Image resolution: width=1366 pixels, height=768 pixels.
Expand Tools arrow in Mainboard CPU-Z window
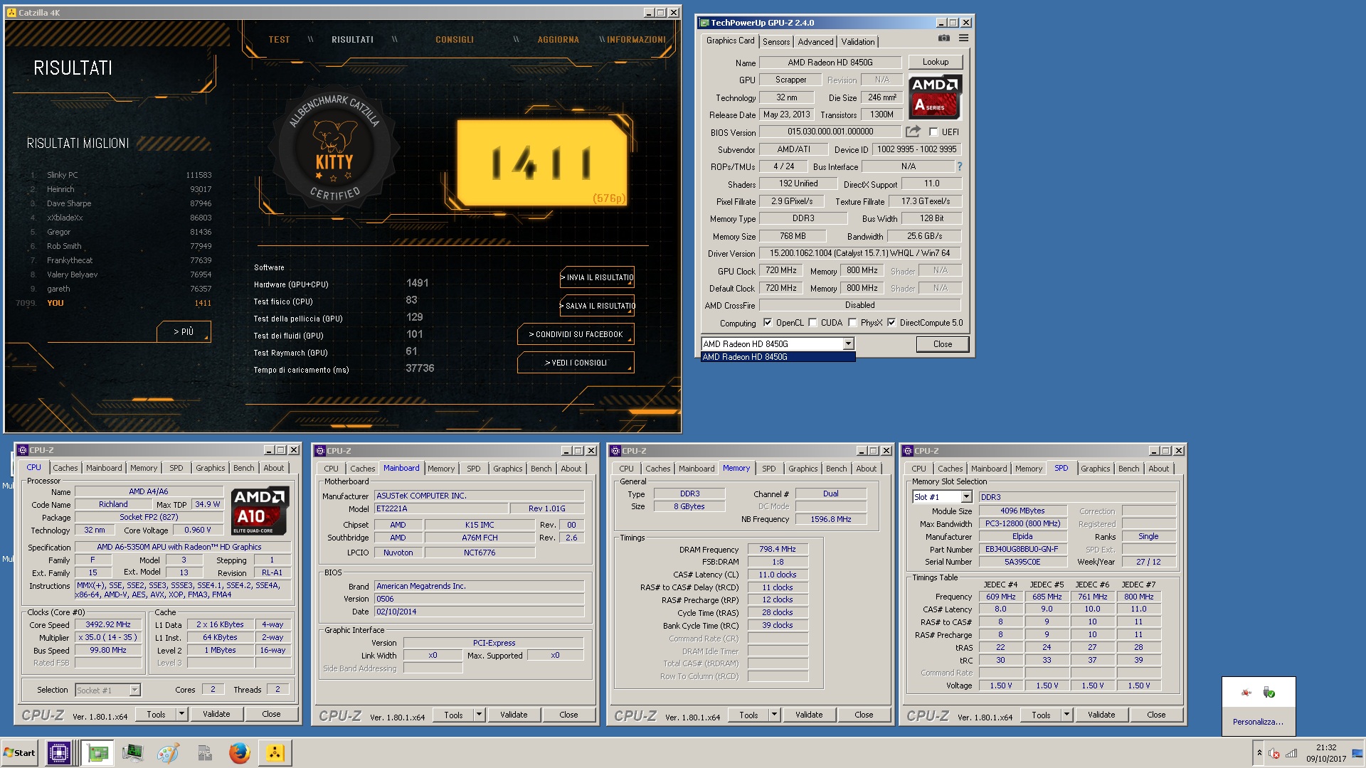(479, 715)
